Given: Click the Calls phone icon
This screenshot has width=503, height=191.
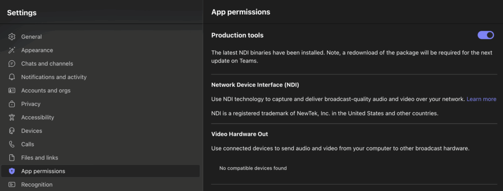Looking at the screenshot, I should pos(12,144).
